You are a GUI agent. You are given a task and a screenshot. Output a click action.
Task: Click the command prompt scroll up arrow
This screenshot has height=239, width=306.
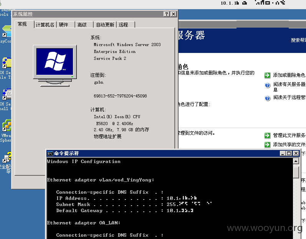pos(296,161)
